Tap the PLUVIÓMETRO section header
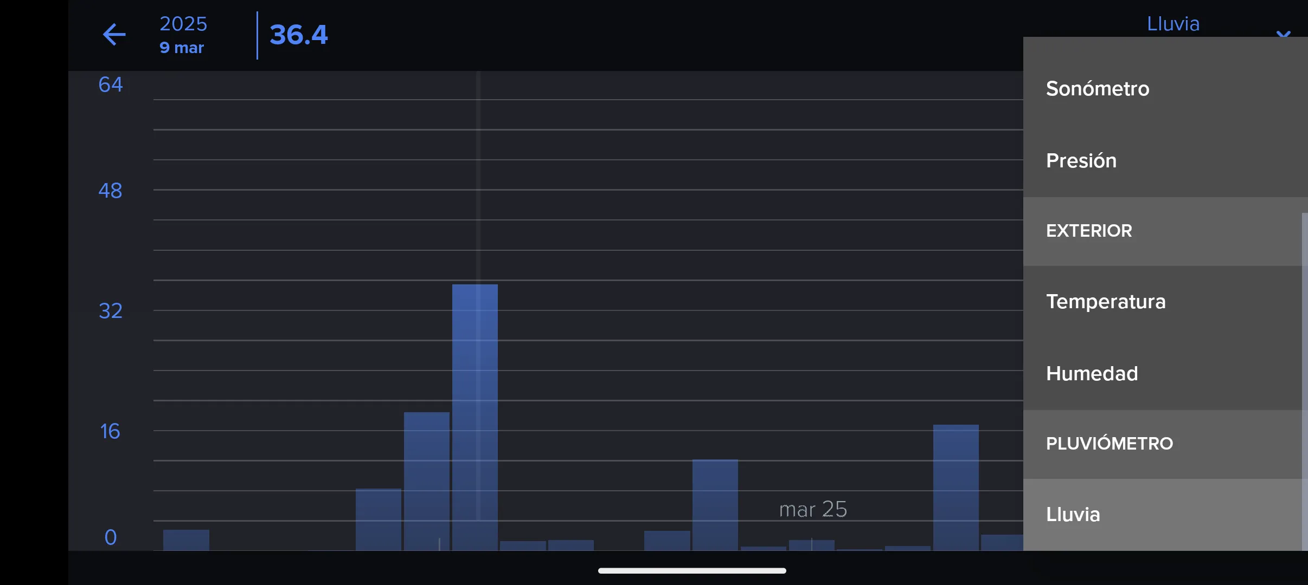This screenshot has height=585, width=1308. pyautogui.click(x=1110, y=444)
